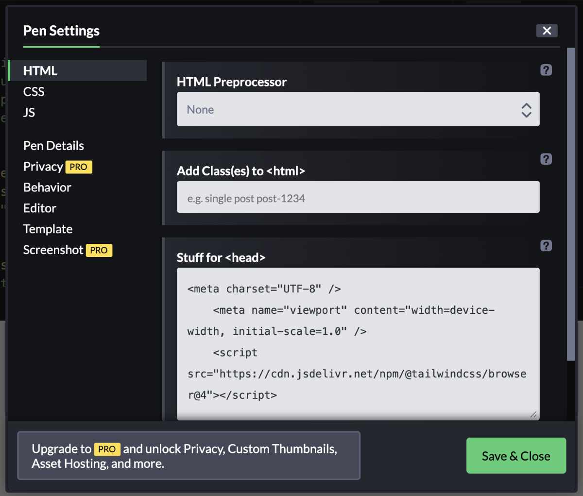Switch to the JS settings tab
The width and height of the screenshot is (583, 496).
(29, 112)
